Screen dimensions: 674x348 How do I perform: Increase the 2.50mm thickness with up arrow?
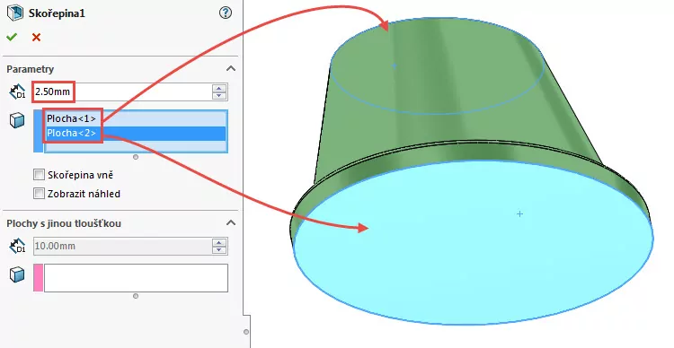pos(219,88)
